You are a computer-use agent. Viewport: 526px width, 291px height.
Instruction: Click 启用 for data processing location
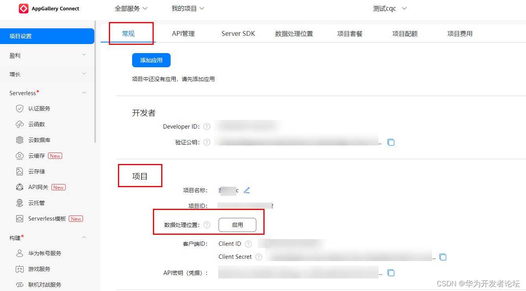coord(237,225)
